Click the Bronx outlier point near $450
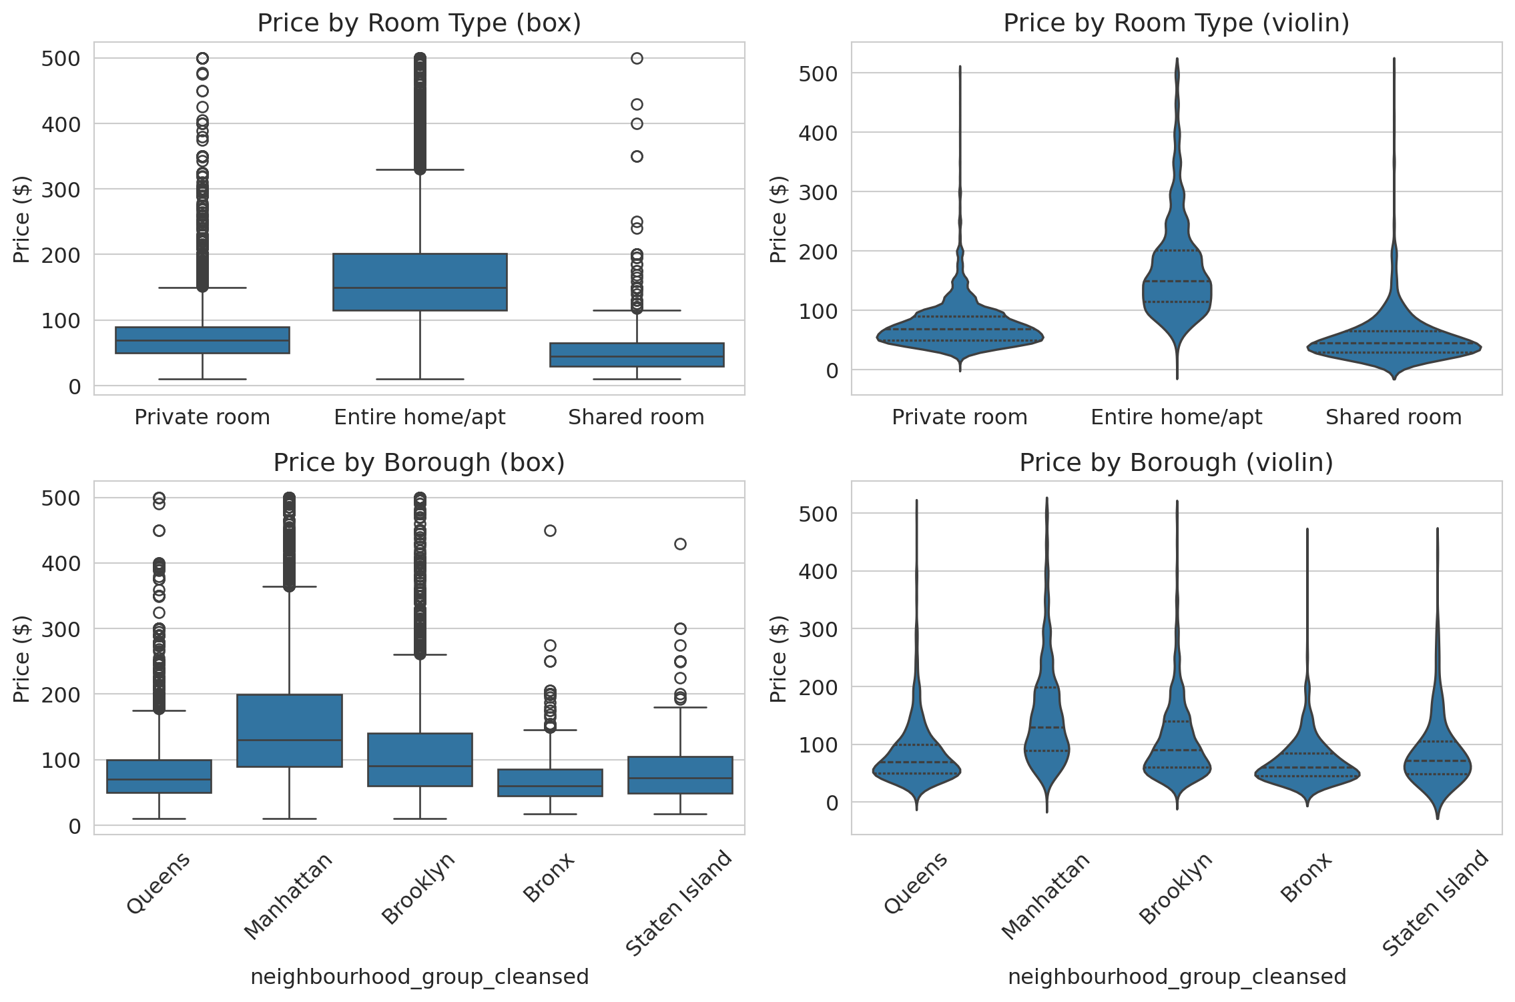Image resolution: width=1515 pixels, height=1002 pixels. [x=550, y=531]
